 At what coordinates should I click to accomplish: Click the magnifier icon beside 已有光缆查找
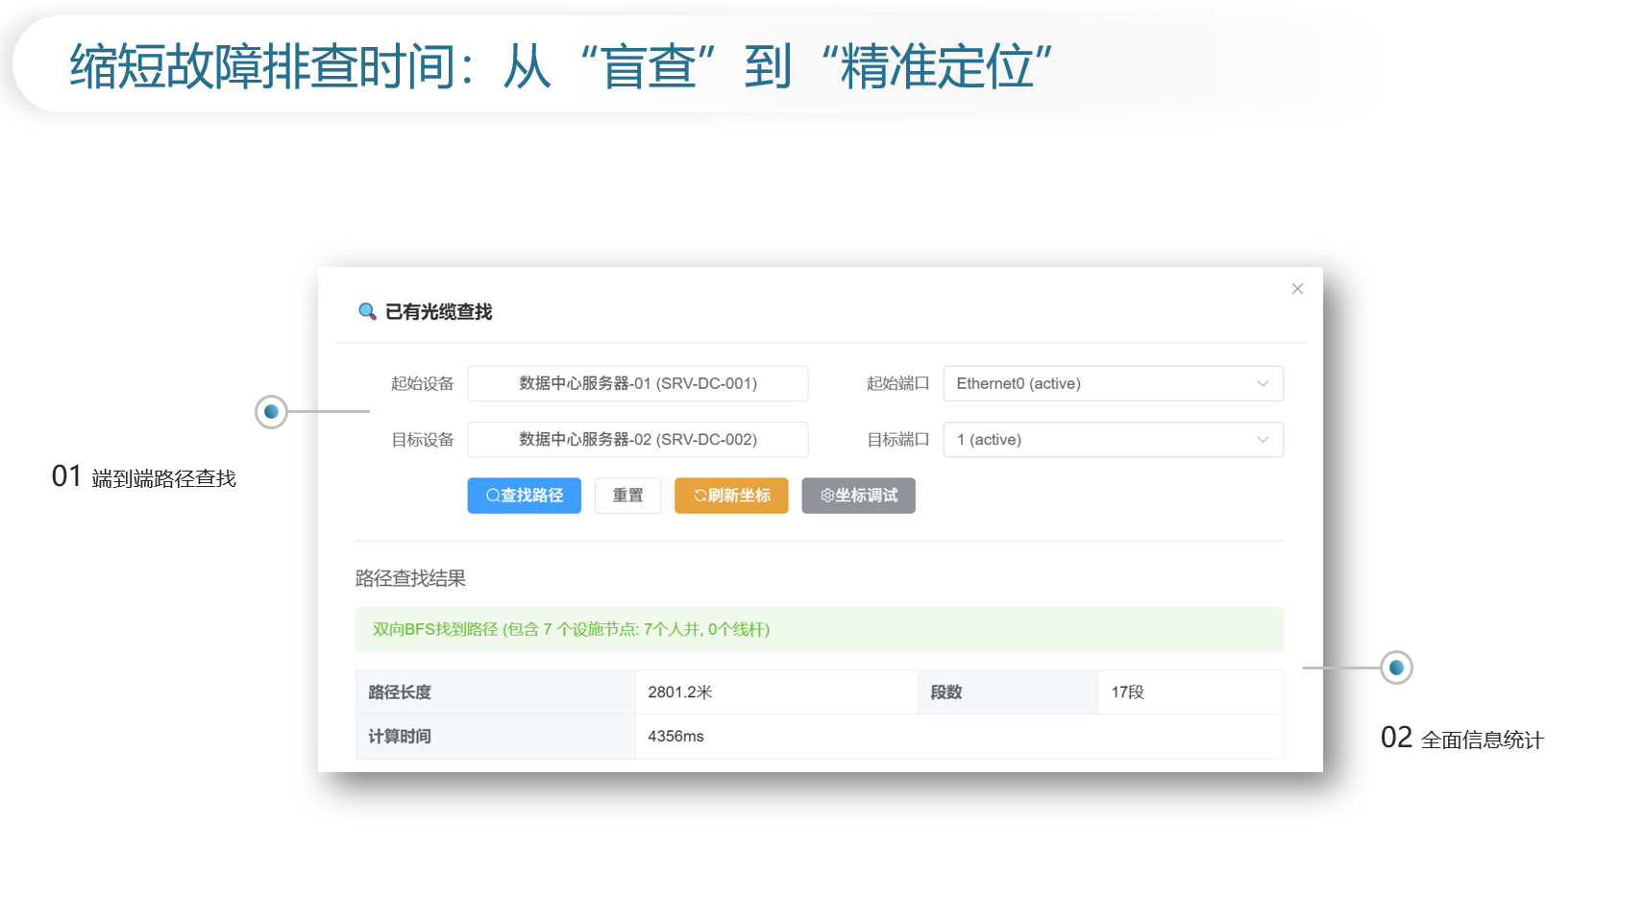tap(367, 311)
